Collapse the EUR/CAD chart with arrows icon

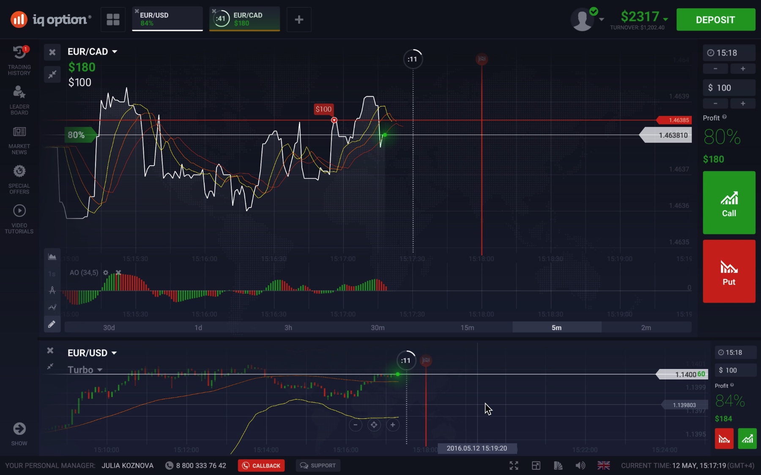(52, 75)
